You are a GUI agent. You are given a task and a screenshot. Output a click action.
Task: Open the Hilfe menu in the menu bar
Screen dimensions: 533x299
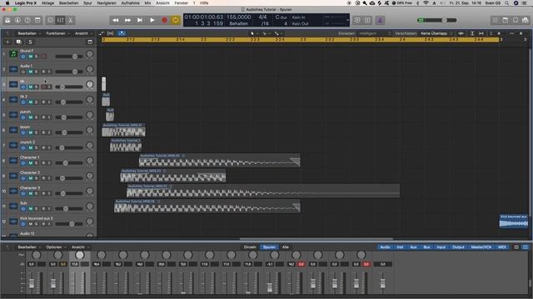click(x=204, y=3)
